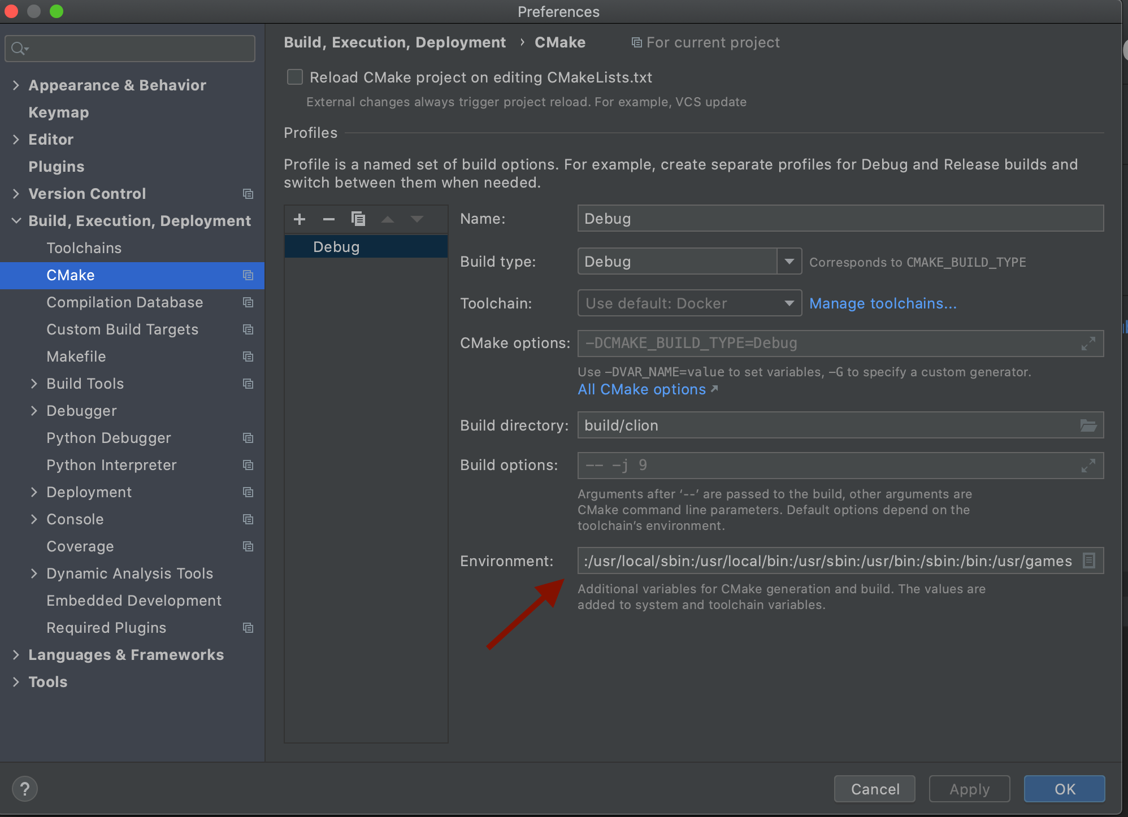Select the Toolchains menu item in sidebar

click(x=84, y=247)
